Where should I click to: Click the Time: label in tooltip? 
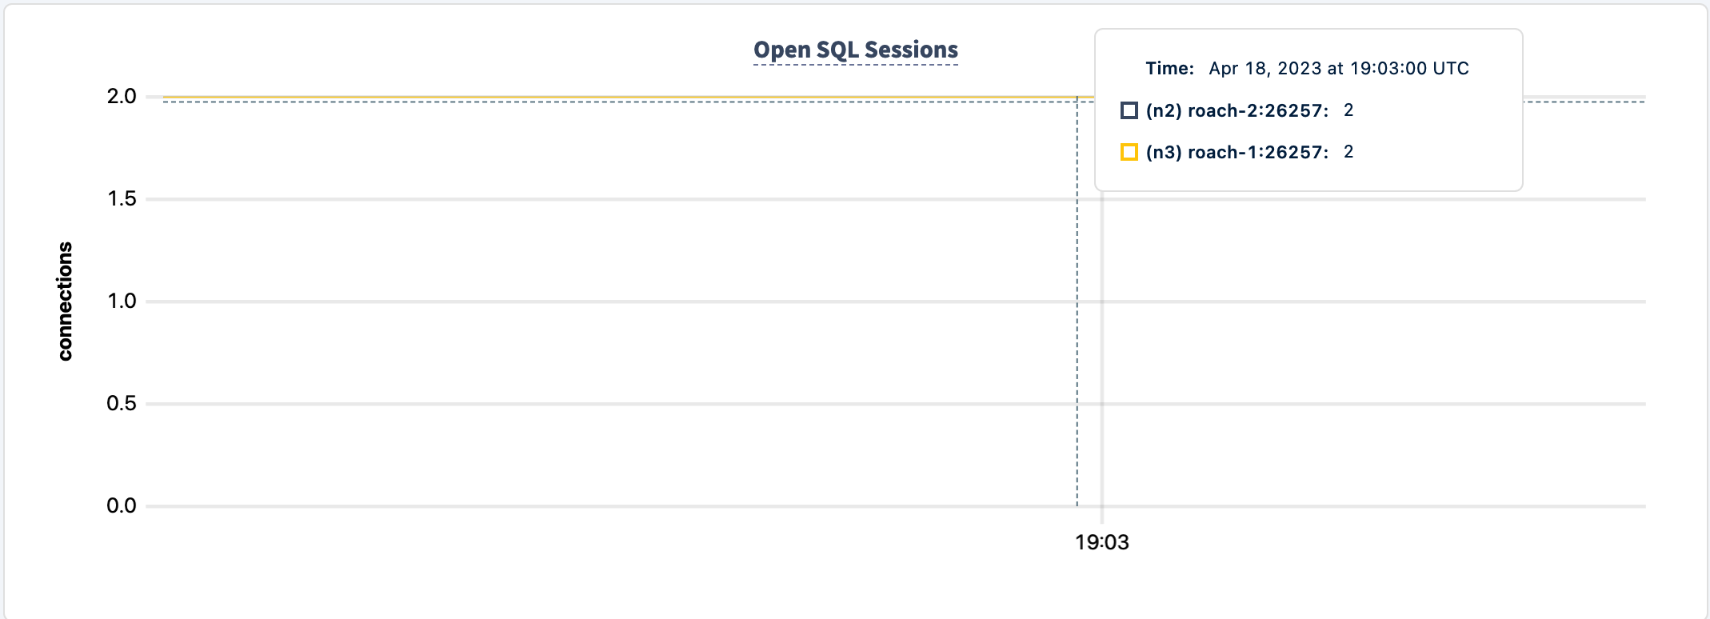1169,69
